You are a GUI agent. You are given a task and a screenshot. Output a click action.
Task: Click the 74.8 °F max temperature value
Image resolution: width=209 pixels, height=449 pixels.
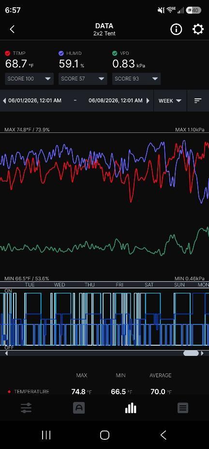[81, 392]
